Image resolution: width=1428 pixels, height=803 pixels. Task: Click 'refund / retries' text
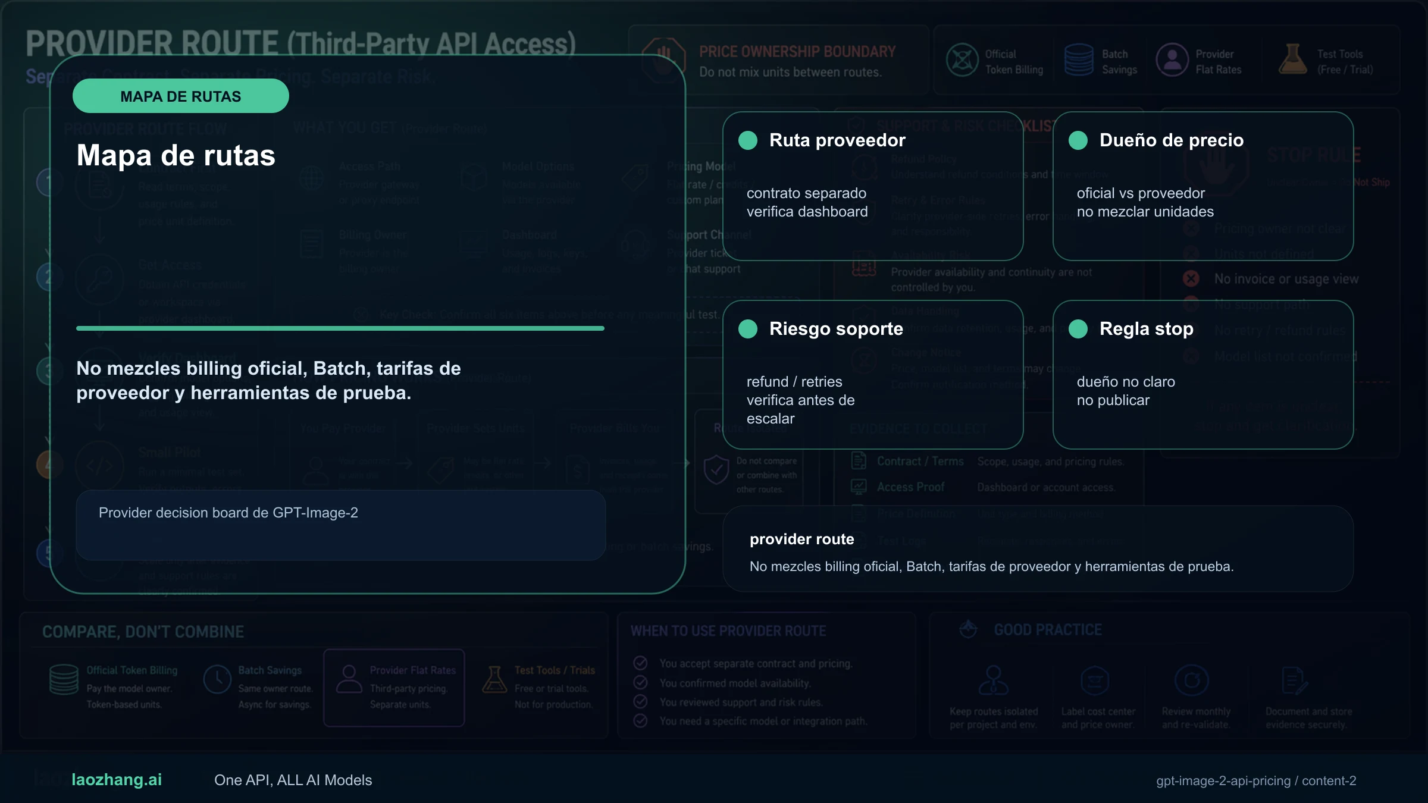coord(794,382)
